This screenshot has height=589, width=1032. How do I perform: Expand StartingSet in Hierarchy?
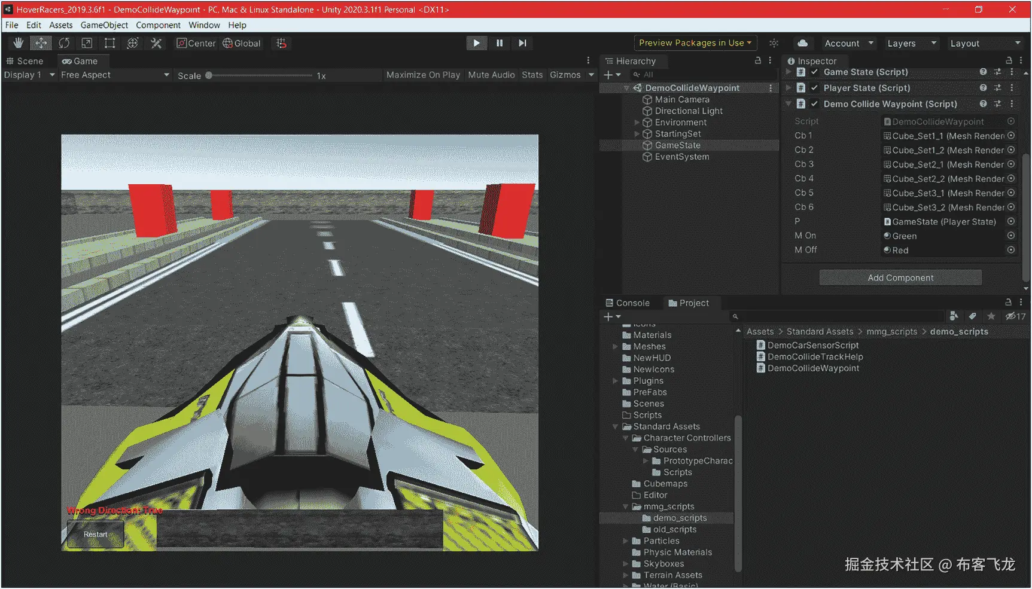(x=637, y=134)
